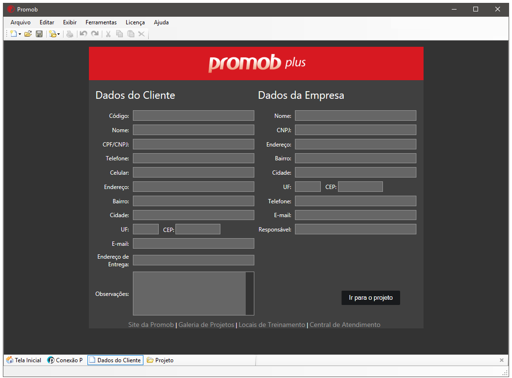Open the Ferramentas menu

tap(101, 22)
